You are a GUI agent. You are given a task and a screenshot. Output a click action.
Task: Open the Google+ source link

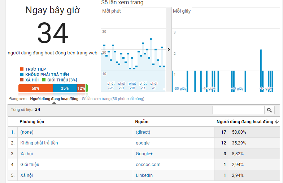(x=144, y=153)
